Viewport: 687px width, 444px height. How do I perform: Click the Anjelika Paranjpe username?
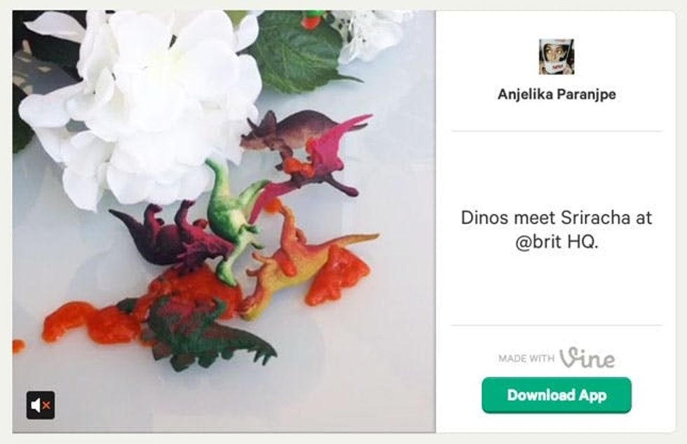point(557,95)
